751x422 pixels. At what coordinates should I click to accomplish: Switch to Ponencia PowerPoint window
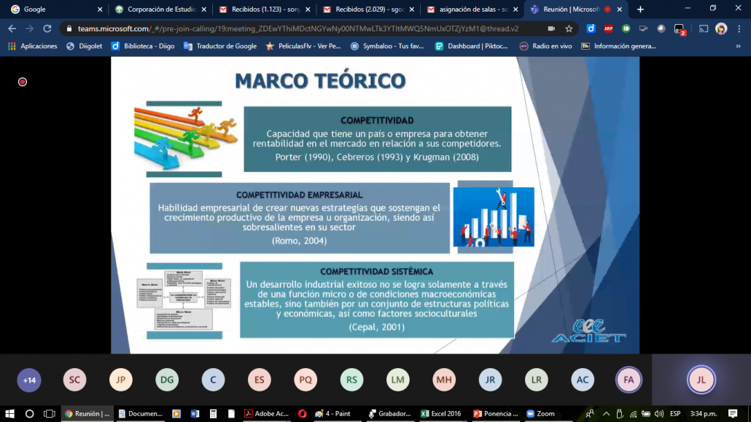click(x=496, y=414)
